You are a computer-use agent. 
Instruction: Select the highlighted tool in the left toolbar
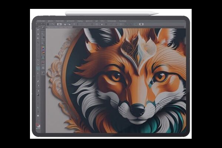[x=38, y=69]
